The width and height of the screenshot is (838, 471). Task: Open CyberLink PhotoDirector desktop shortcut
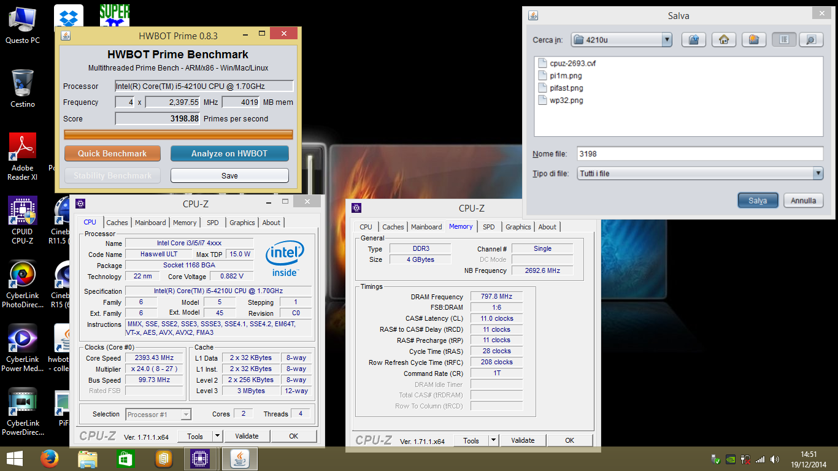pos(22,284)
